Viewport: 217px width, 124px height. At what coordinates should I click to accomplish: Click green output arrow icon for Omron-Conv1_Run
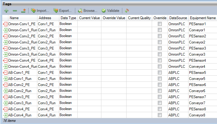(5, 30)
